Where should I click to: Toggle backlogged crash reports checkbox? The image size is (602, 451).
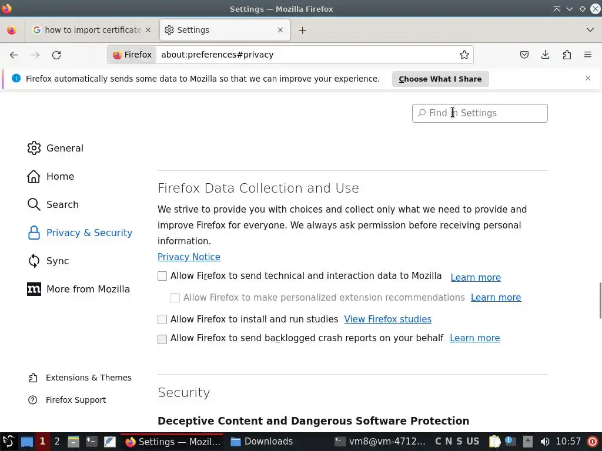162,339
